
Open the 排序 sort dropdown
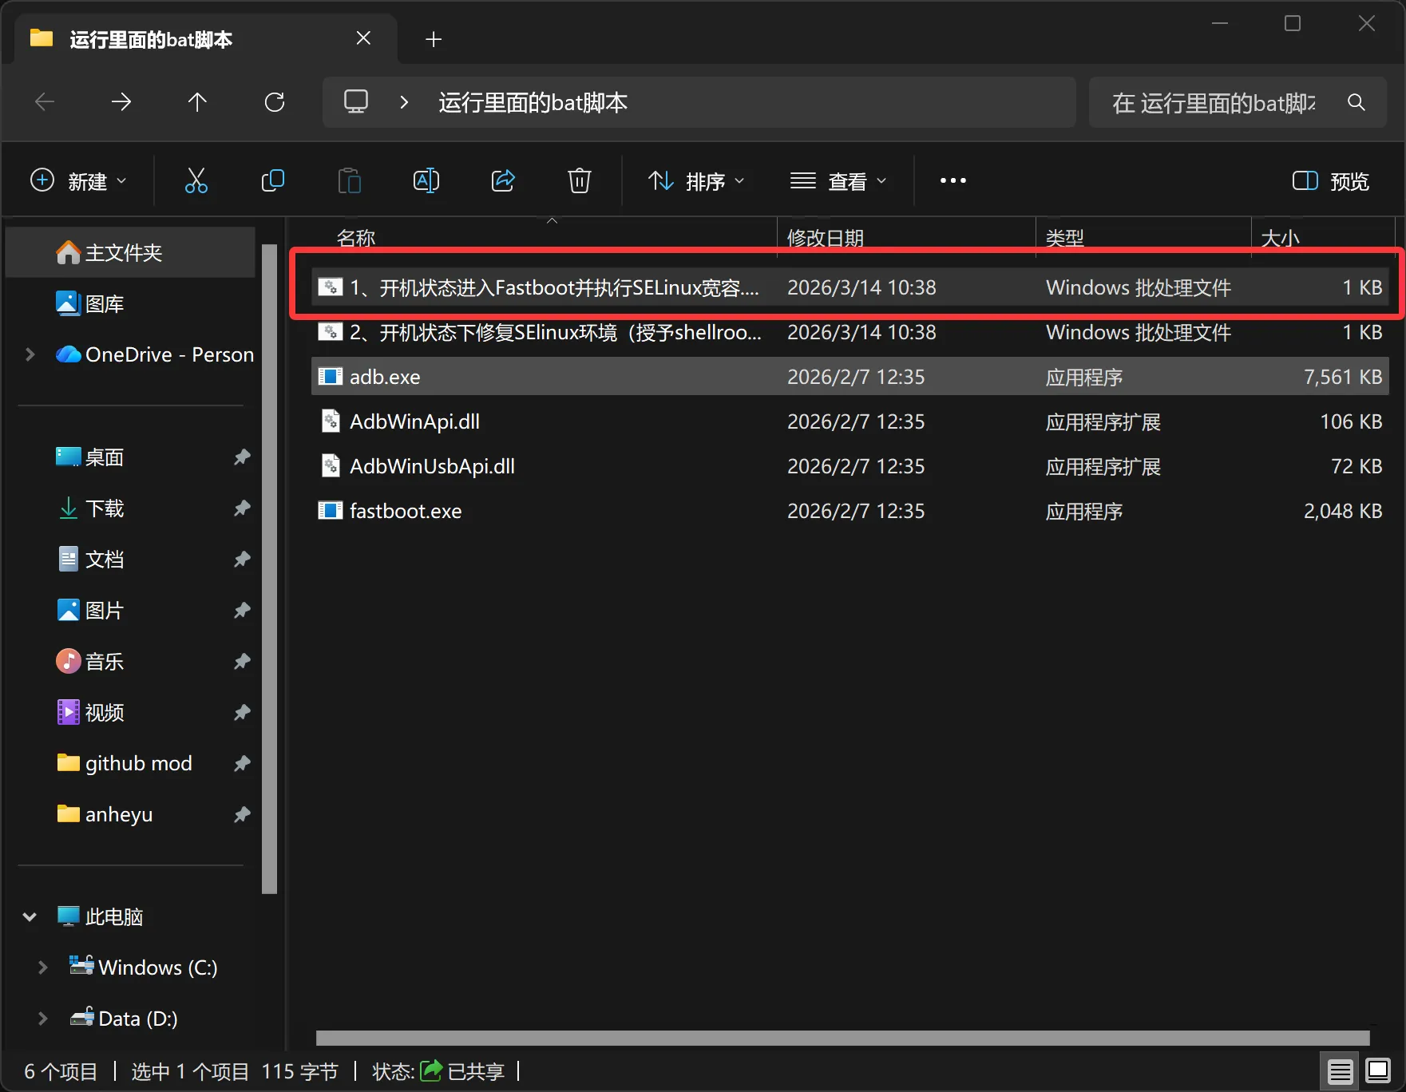pyautogui.click(x=696, y=180)
